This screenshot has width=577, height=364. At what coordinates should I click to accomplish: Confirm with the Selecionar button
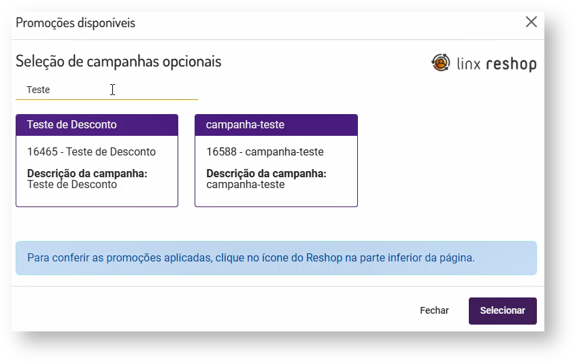pos(502,310)
